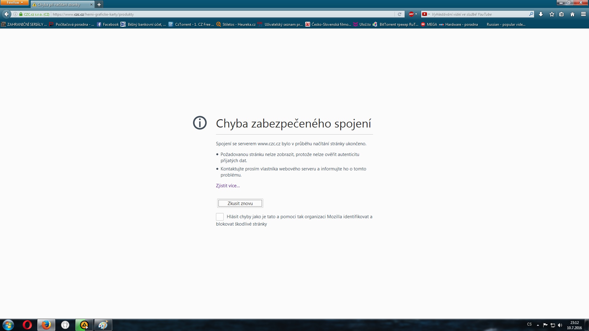Follow the Zjistit více link

point(228,186)
